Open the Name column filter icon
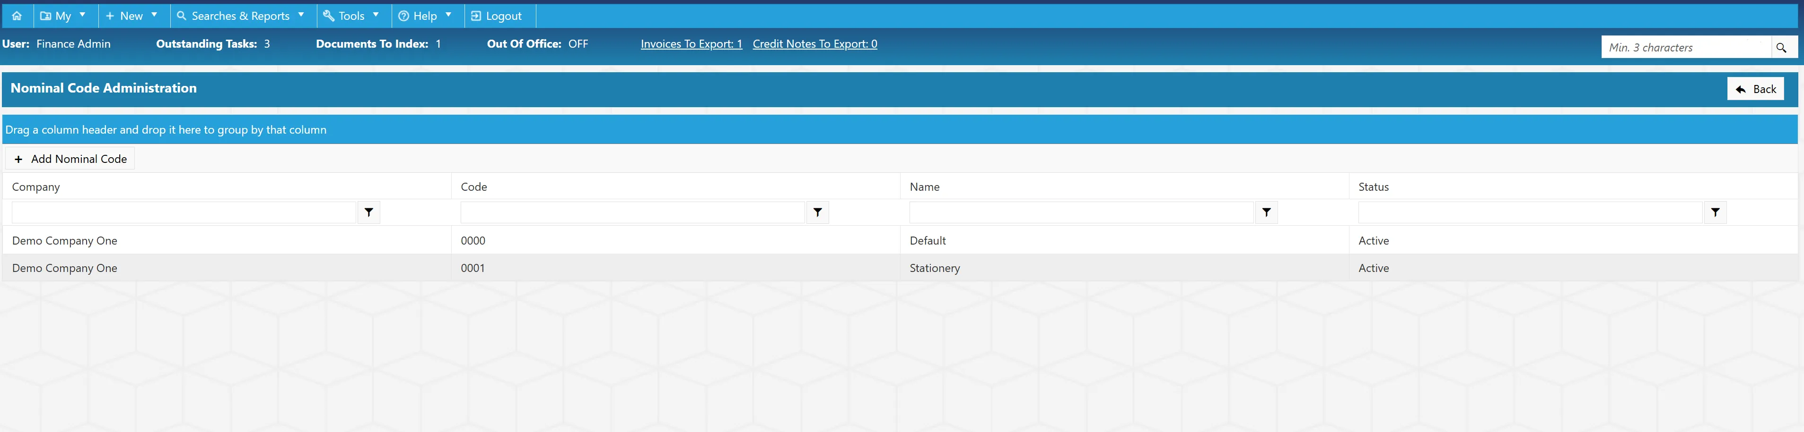The height and width of the screenshot is (432, 1804). tap(1267, 212)
